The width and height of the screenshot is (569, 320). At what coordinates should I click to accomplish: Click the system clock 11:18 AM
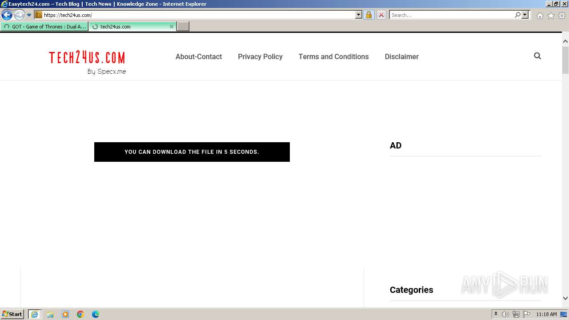[x=546, y=314]
